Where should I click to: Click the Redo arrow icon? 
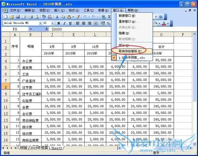(93, 17)
